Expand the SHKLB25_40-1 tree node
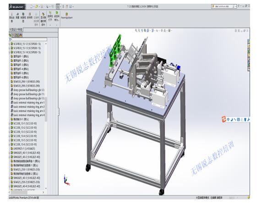267x203 pixels. [x=9, y=153]
